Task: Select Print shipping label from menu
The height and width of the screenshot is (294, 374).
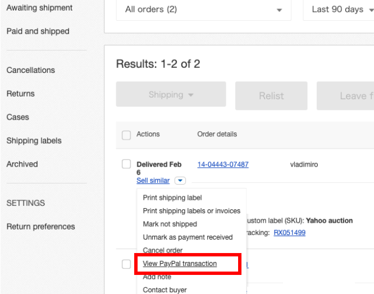Action: [172, 197]
